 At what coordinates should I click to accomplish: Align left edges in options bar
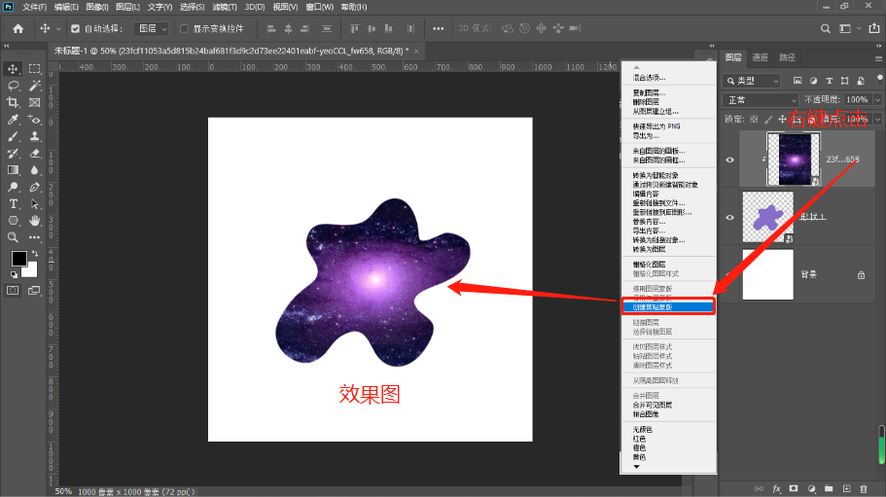(271, 29)
